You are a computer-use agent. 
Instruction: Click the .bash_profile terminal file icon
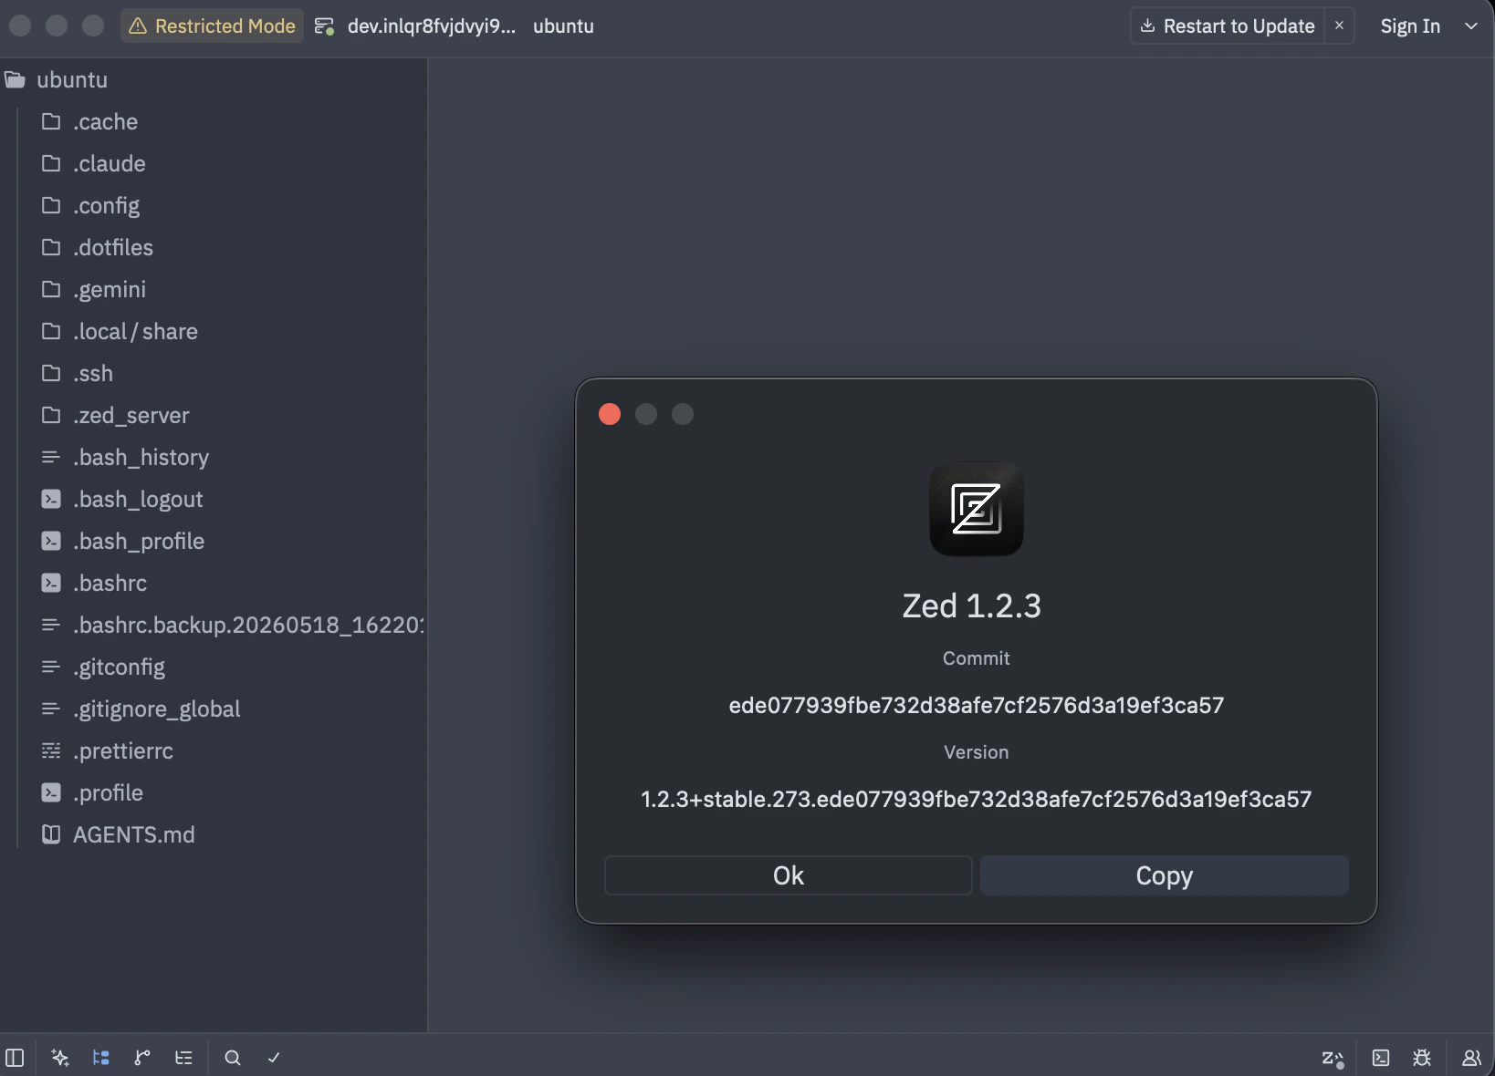[x=51, y=541]
